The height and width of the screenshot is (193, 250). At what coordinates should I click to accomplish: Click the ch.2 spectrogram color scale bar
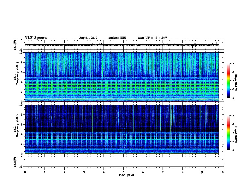pos(229,133)
